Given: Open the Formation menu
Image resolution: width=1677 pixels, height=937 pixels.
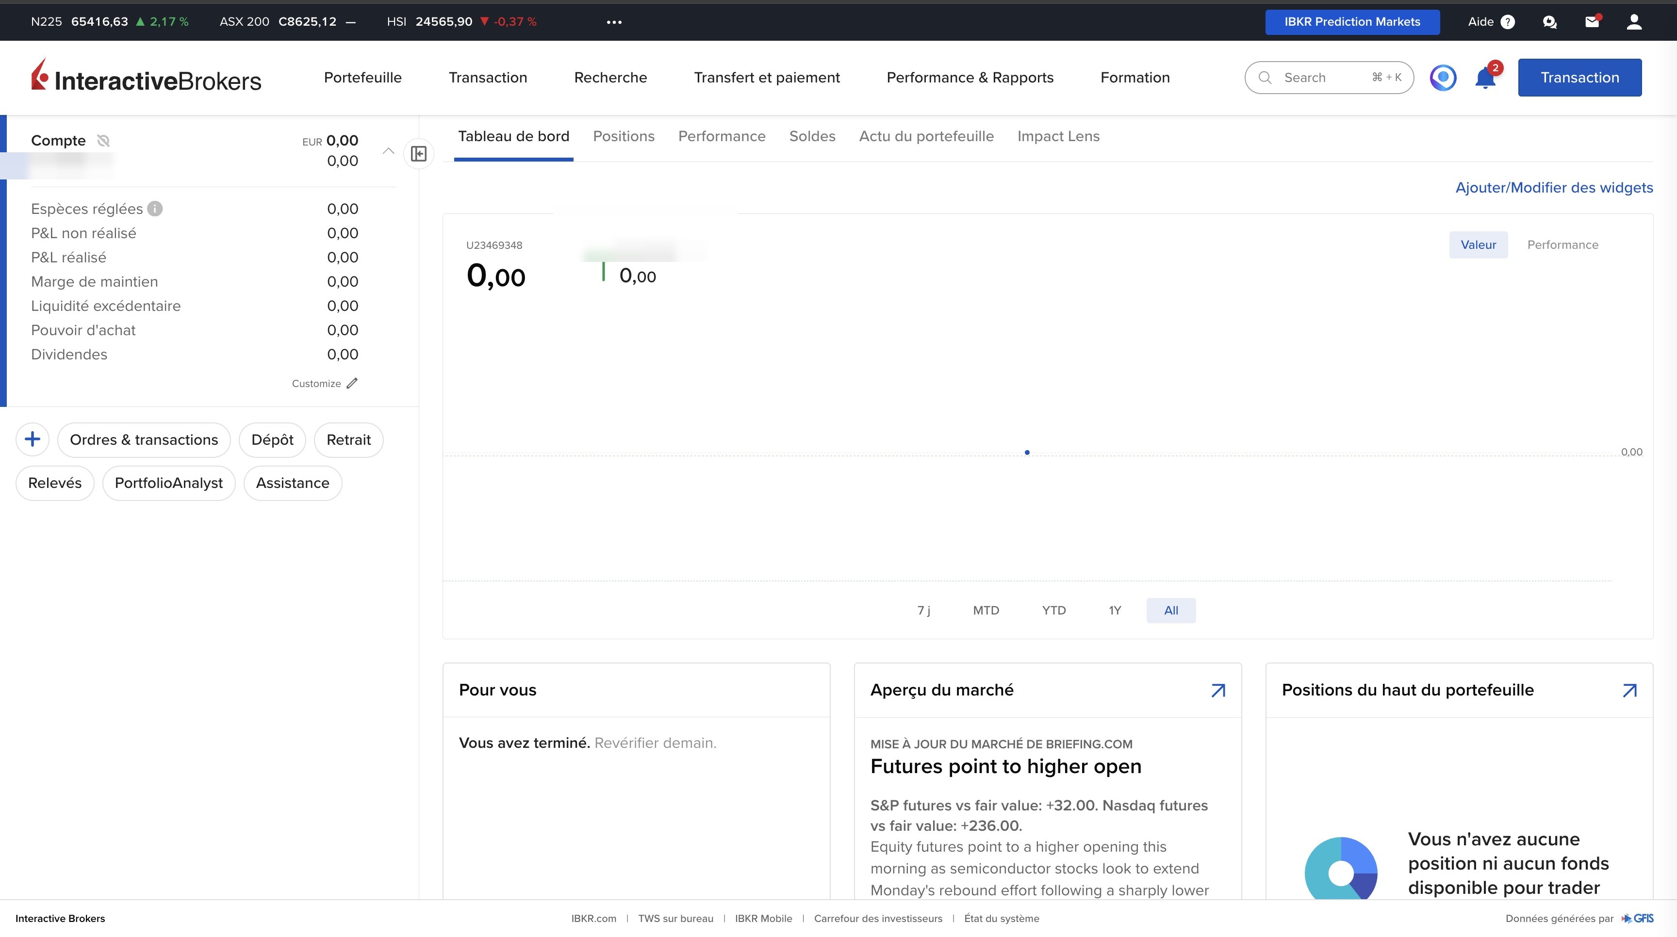Looking at the screenshot, I should [x=1135, y=78].
